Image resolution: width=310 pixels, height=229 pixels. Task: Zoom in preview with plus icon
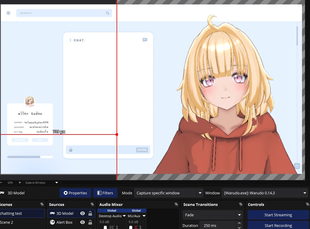click(x=20, y=182)
